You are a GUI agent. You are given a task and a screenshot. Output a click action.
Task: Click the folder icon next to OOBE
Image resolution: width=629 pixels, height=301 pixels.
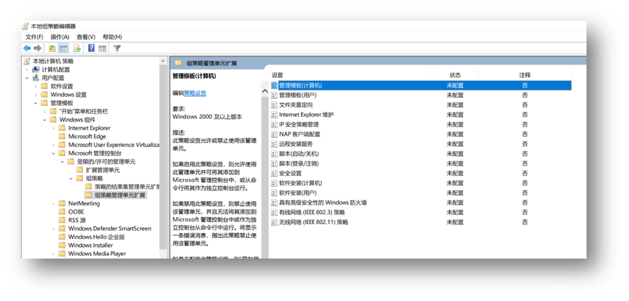click(61, 212)
